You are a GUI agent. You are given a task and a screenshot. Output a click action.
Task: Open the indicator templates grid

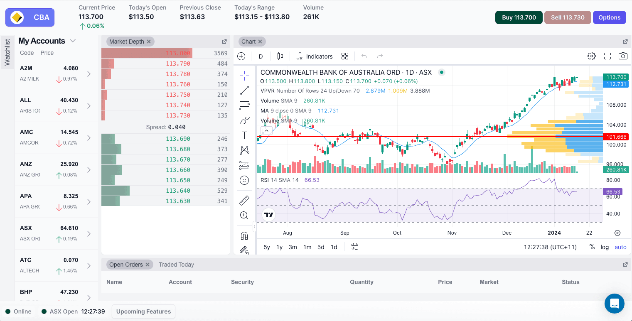345,56
